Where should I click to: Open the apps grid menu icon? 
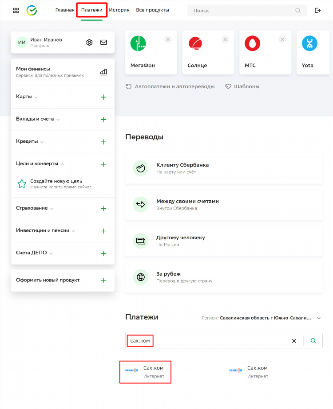16,11
